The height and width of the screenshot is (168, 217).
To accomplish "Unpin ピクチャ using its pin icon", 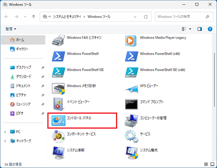I will (43, 95).
